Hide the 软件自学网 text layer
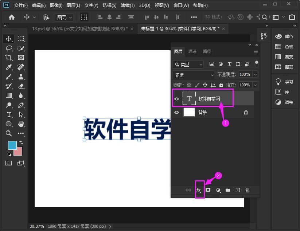This screenshot has height=231, width=300. 176,99
